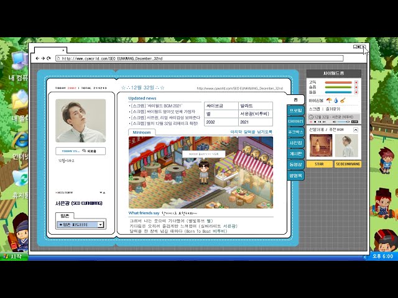Open the SEO EUNKWANG album thumbnail
Screen dimensions: 398x298
point(346,146)
